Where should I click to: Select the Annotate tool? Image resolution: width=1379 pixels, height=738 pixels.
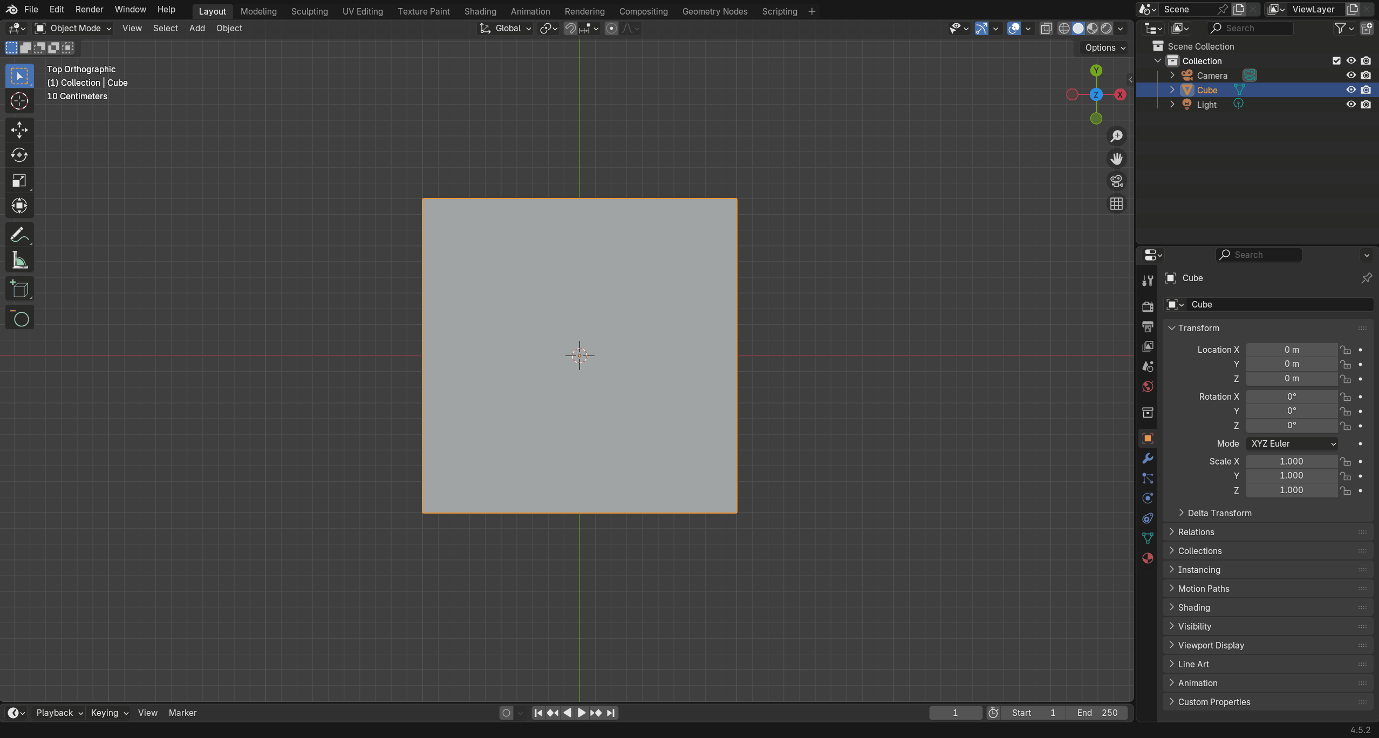click(x=19, y=235)
